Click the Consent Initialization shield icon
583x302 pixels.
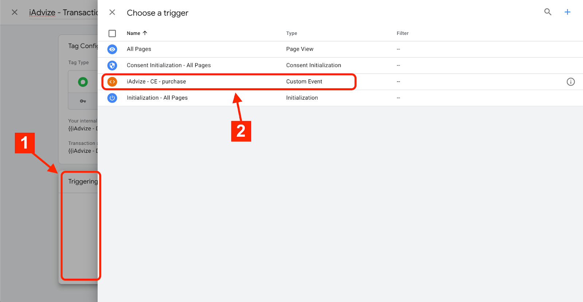point(112,65)
